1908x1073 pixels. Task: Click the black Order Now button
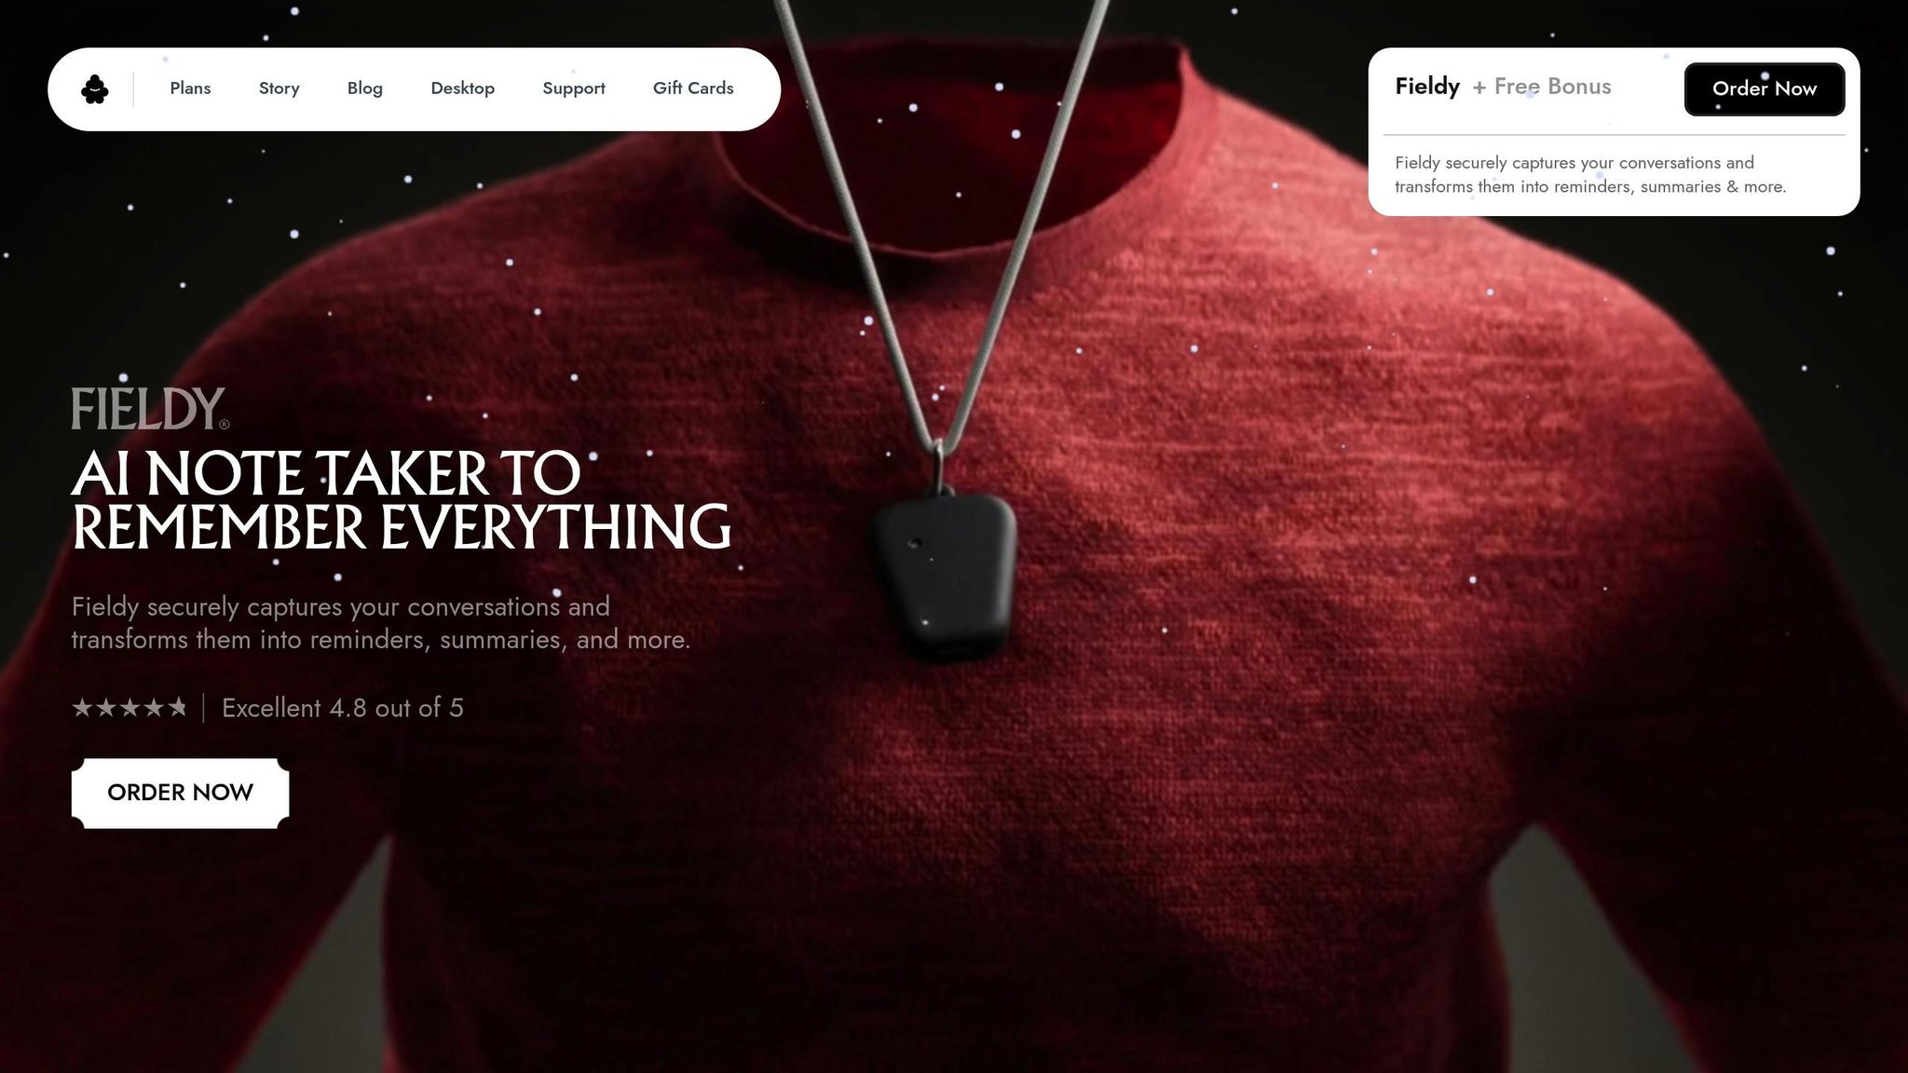coord(1764,89)
